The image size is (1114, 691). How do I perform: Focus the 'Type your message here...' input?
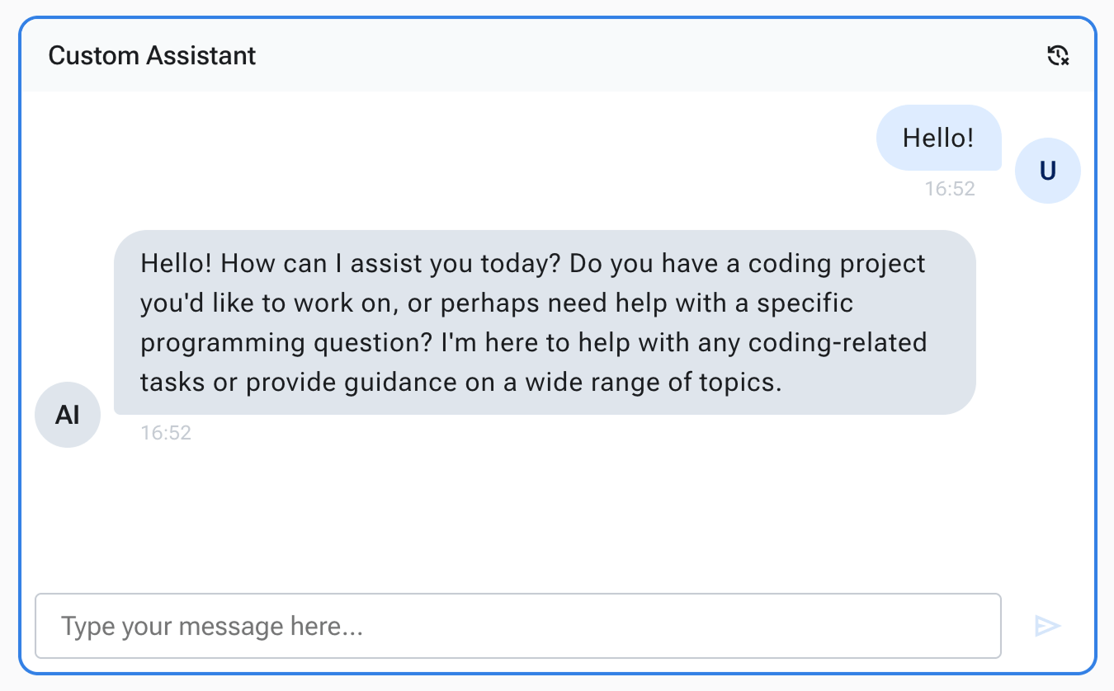(517, 626)
